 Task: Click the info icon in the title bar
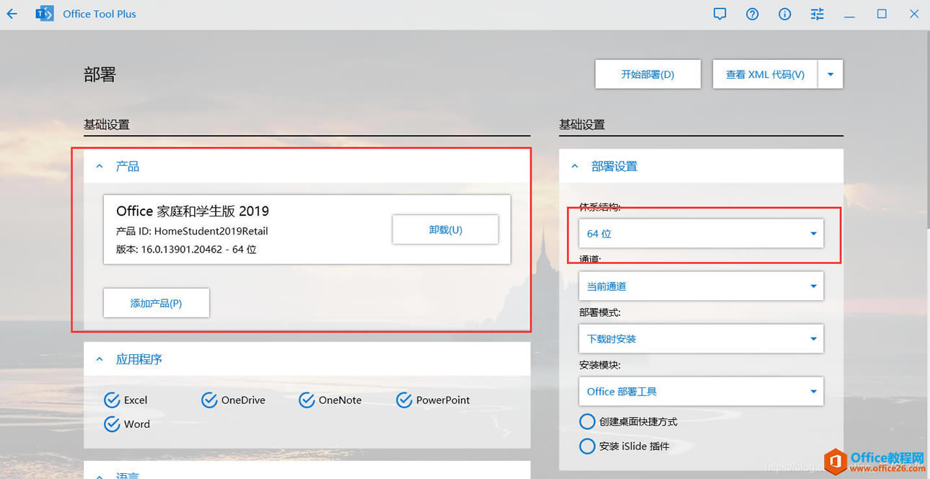pos(784,13)
